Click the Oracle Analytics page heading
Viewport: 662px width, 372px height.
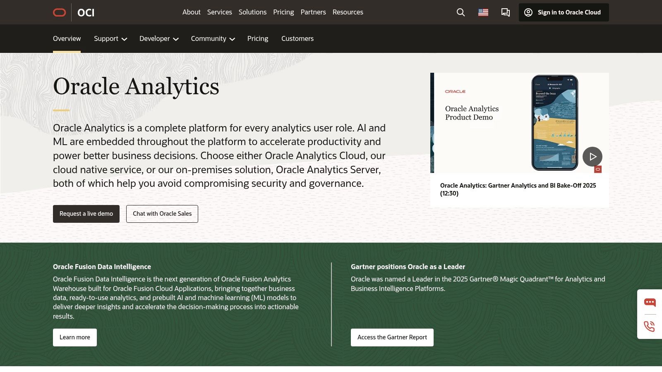(136, 86)
